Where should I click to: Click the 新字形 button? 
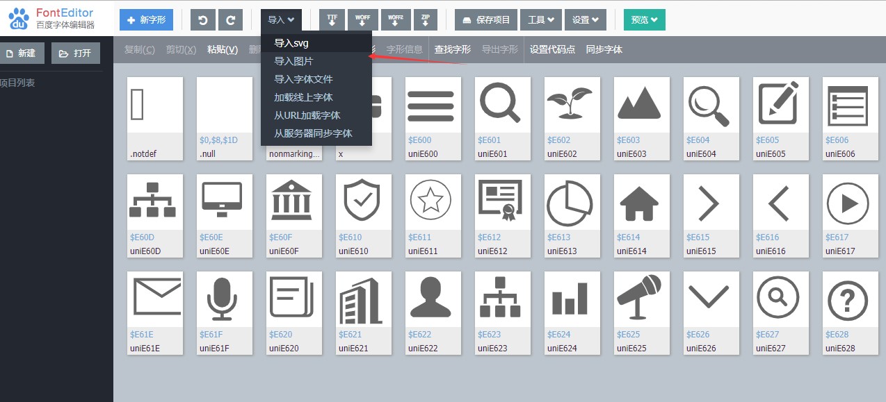[146, 20]
